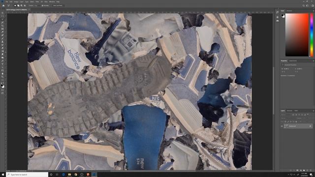This screenshot has height=177, width=315.
Task: Turn layer filtering on or off
Action: pos(308,115)
